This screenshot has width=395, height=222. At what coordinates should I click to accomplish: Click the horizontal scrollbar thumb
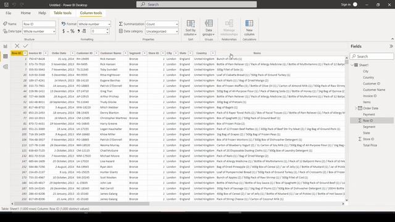(81, 203)
